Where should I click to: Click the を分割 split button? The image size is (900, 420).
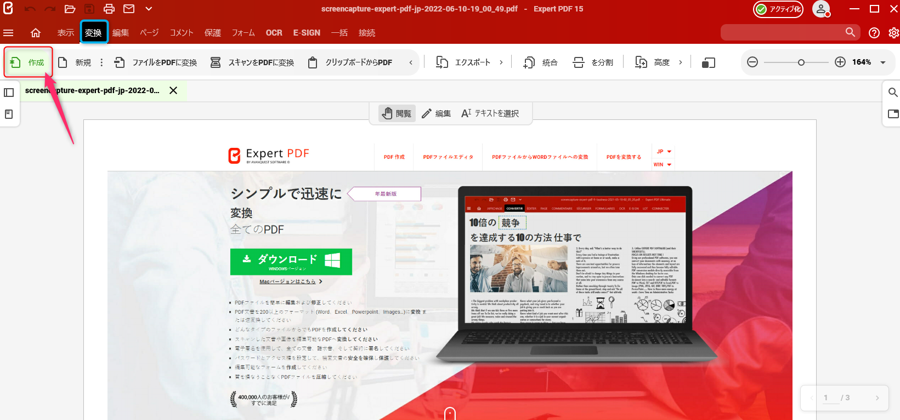(593, 62)
